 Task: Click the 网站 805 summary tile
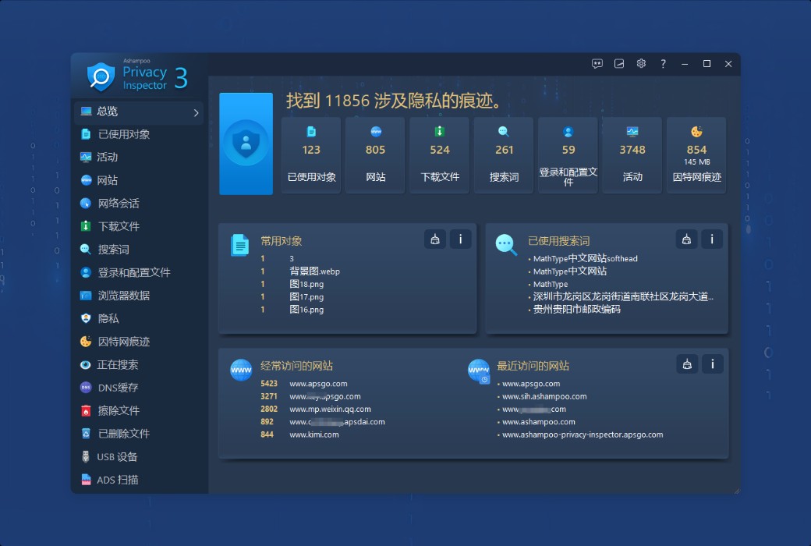pyautogui.click(x=375, y=154)
